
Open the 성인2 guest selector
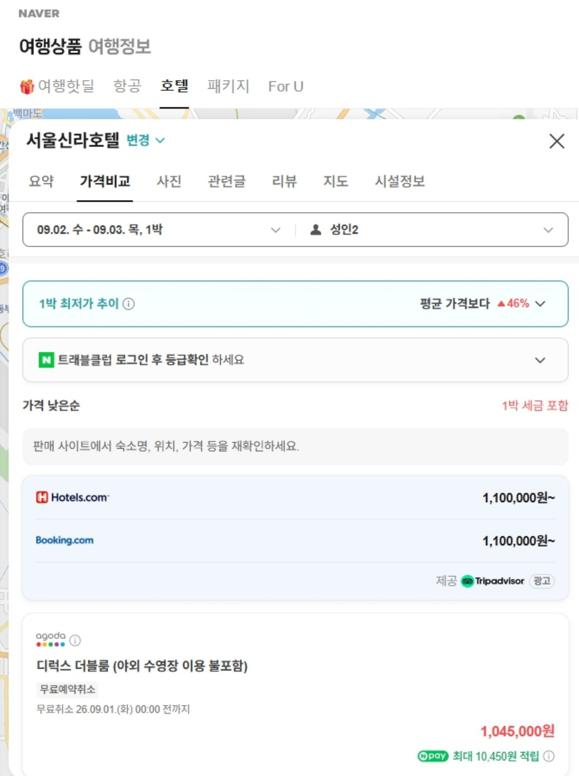tap(432, 230)
